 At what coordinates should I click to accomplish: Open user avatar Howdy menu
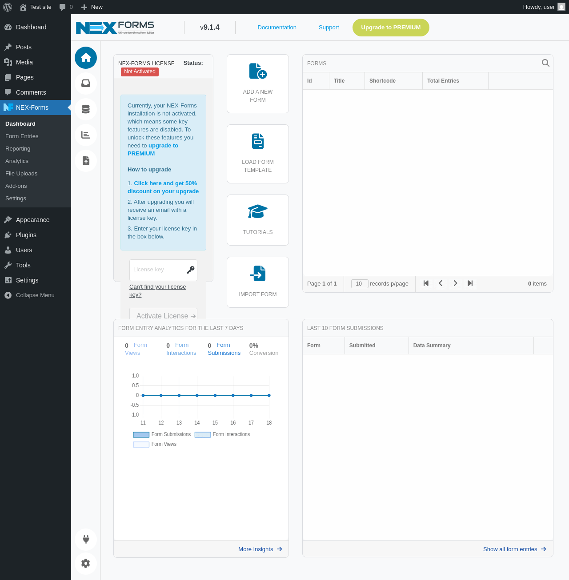544,7
